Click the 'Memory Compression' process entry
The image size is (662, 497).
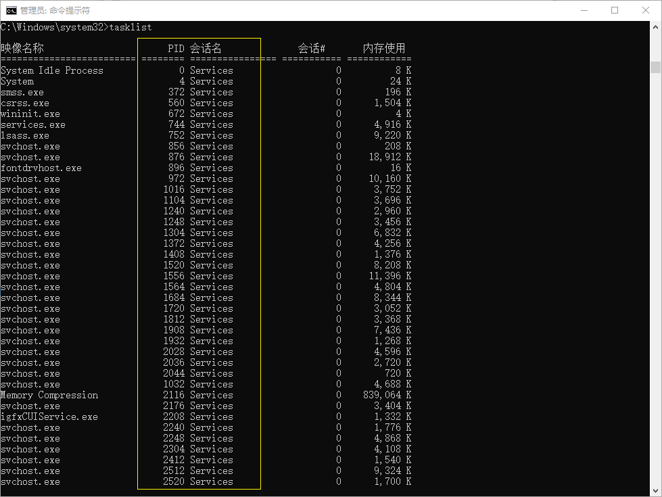click(x=49, y=394)
